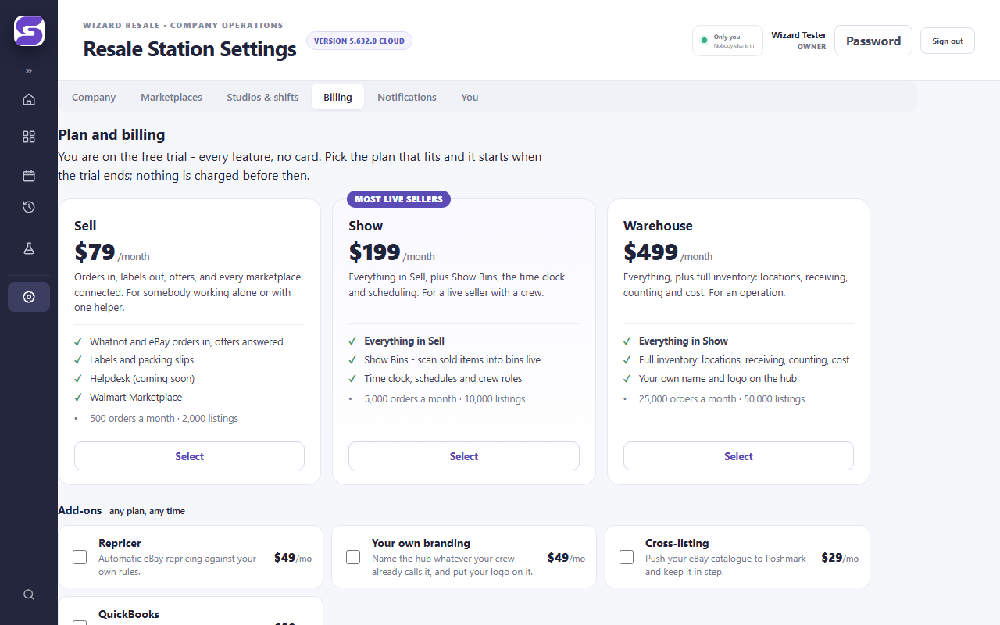Switch to the You tab
Image resolution: width=1000 pixels, height=625 pixels.
pos(470,97)
